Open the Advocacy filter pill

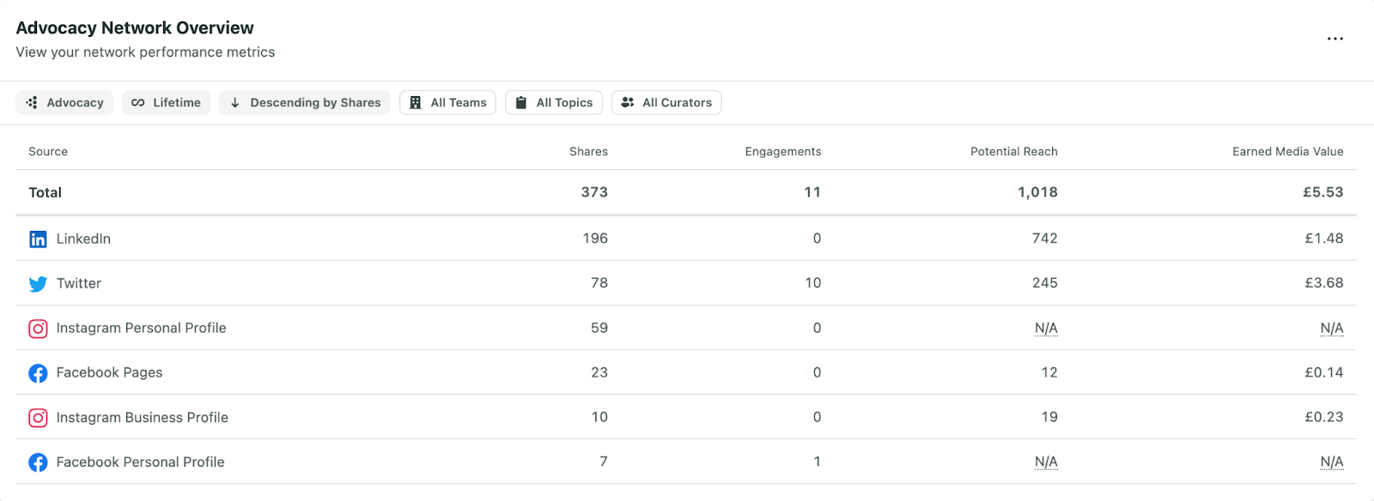[x=64, y=103]
